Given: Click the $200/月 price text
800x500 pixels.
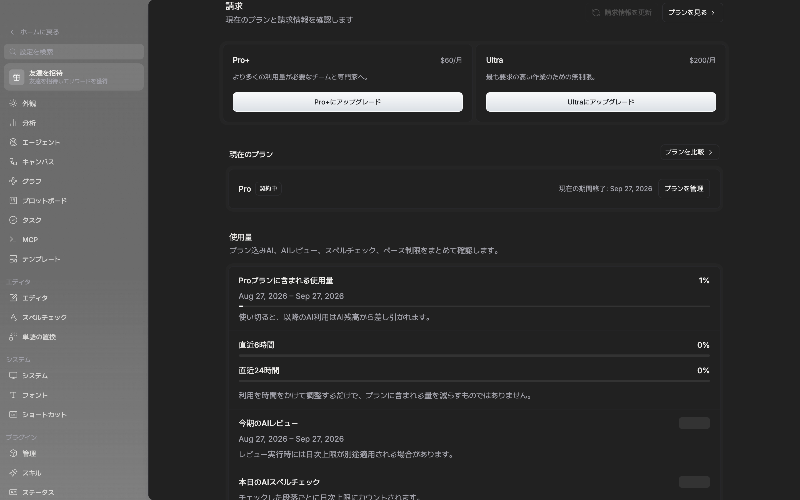Looking at the screenshot, I should [x=702, y=60].
